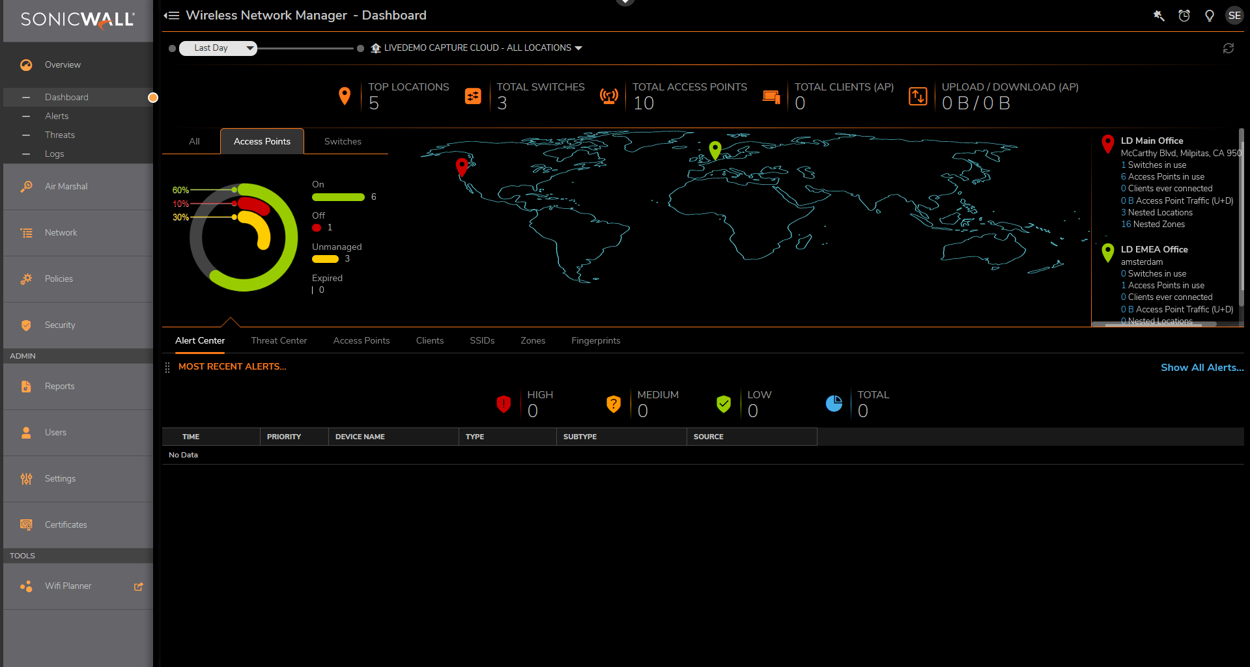Viewport: 1250px width, 667px height.
Task: Refresh the dashboard with the refresh icon
Action: [1229, 48]
